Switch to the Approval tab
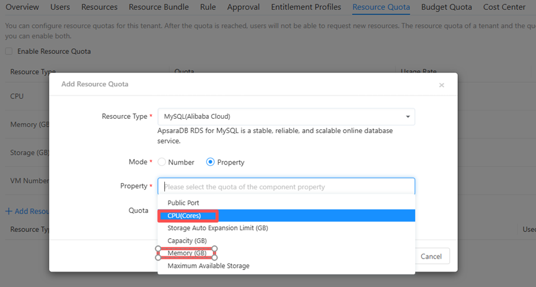This screenshot has width=536, height=287. [x=244, y=7]
